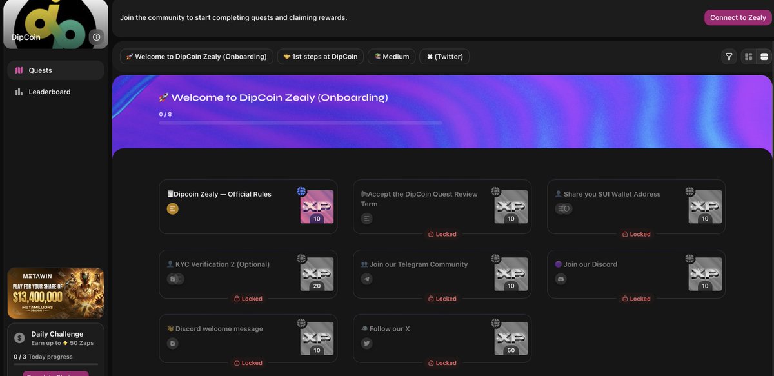Viewport: 774px width, 376px height.
Task: Open Leaderboard in the sidebar
Action: point(55,92)
